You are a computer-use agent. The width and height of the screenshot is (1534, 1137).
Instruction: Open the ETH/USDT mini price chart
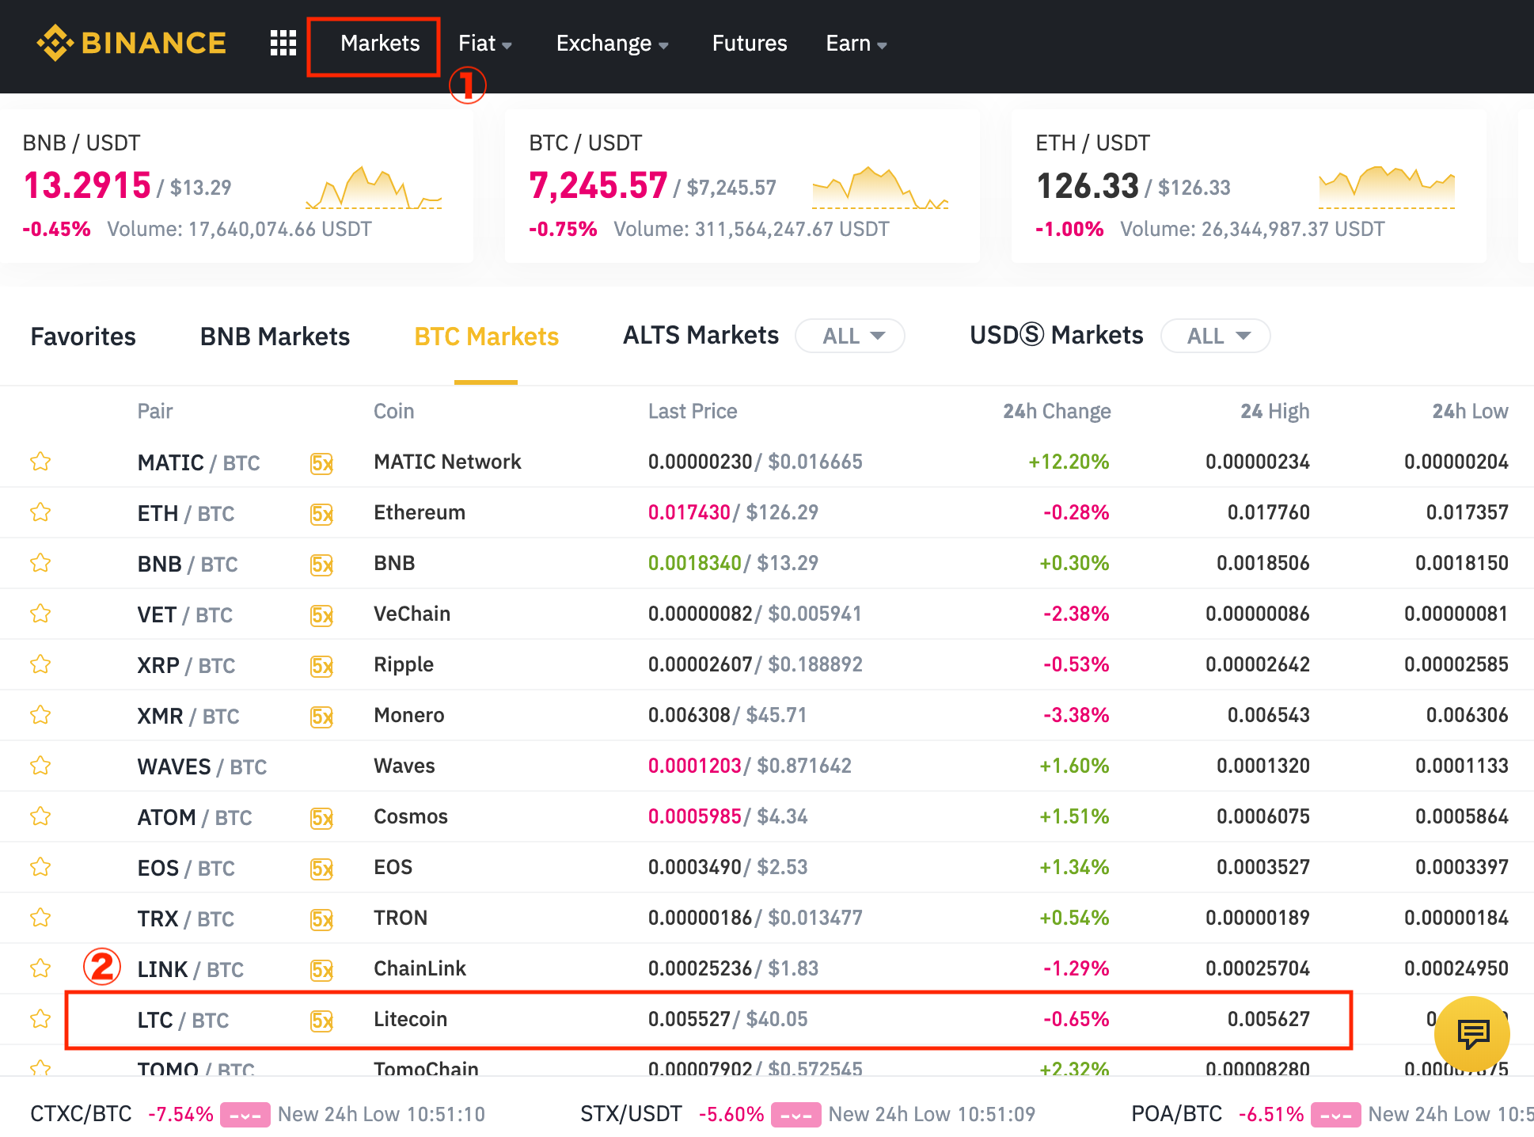[x=1387, y=188]
